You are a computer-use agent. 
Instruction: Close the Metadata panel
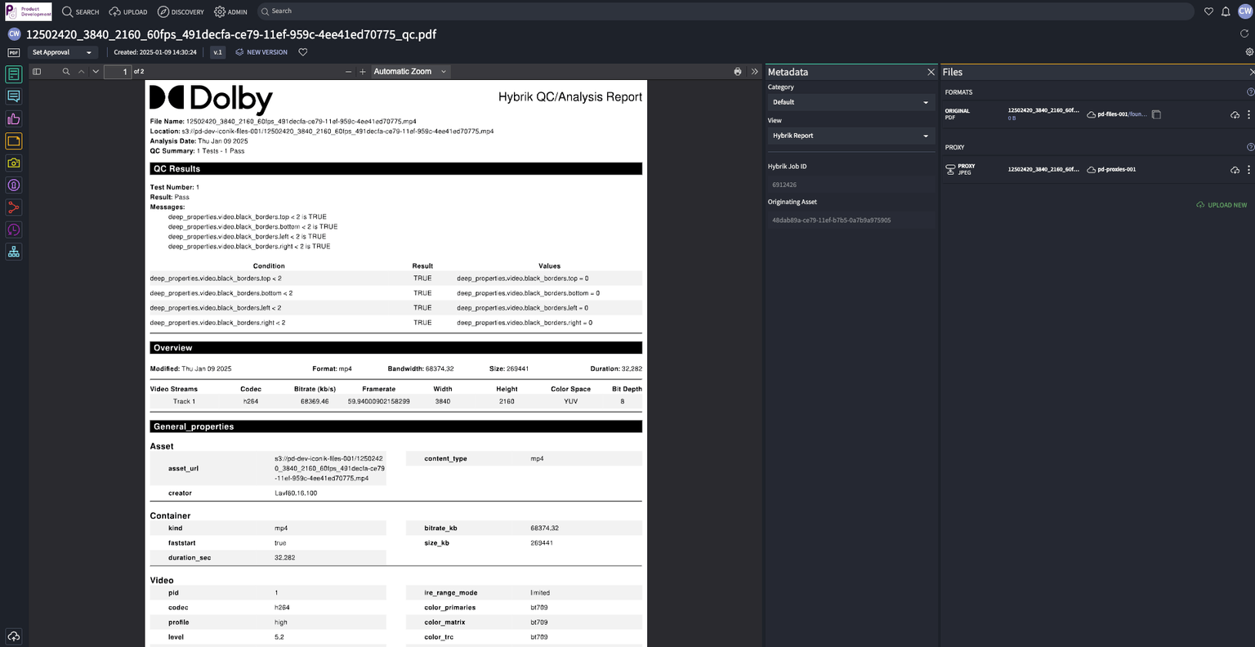coord(931,72)
